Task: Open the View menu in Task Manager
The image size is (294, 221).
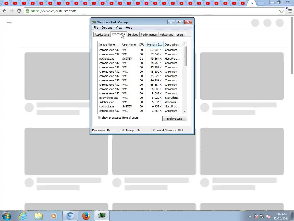Action: pos(119,28)
